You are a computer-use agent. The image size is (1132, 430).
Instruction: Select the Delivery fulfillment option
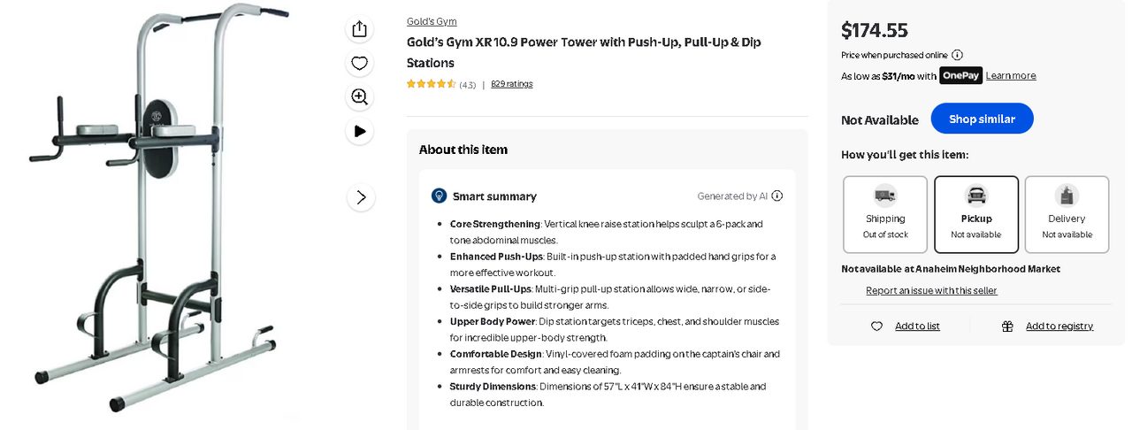(x=1067, y=214)
